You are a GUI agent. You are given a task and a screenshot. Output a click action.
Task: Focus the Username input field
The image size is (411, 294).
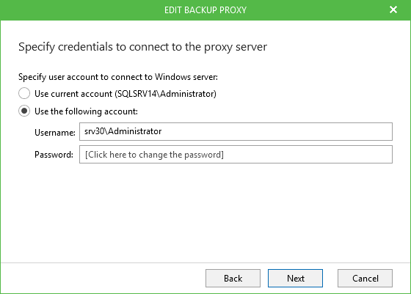(x=236, y=131)
